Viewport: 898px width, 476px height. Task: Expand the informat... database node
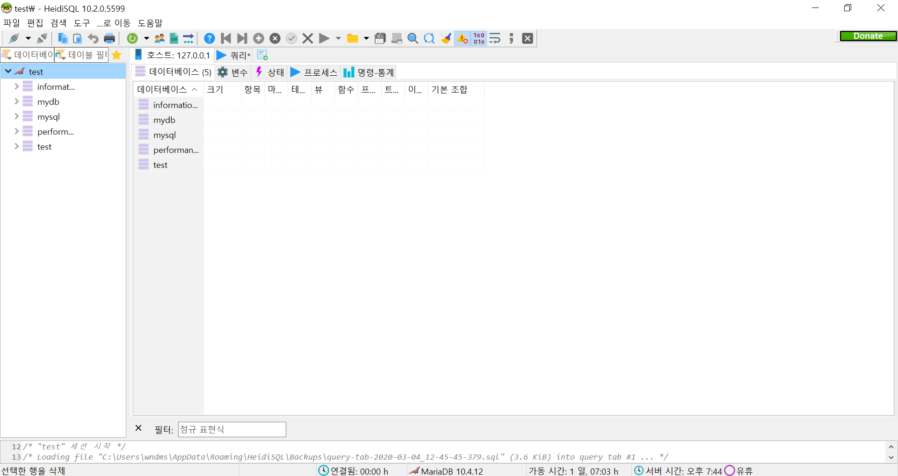coord(17,87)
